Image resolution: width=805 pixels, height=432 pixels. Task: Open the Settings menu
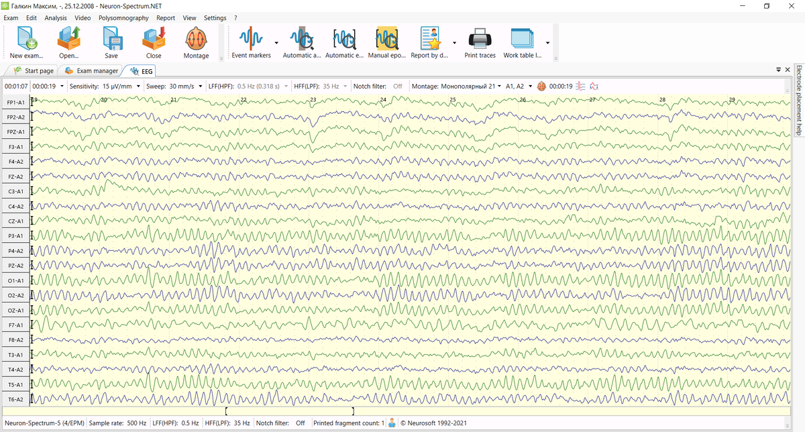pyautogui.click(x=215, y=18)
